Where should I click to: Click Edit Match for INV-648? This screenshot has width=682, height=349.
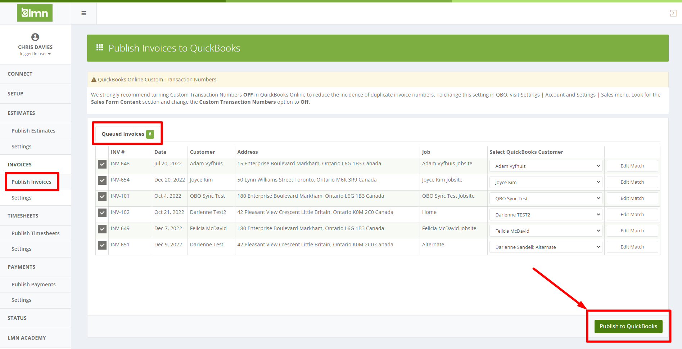pyautogui.click(x=632, y=166)
